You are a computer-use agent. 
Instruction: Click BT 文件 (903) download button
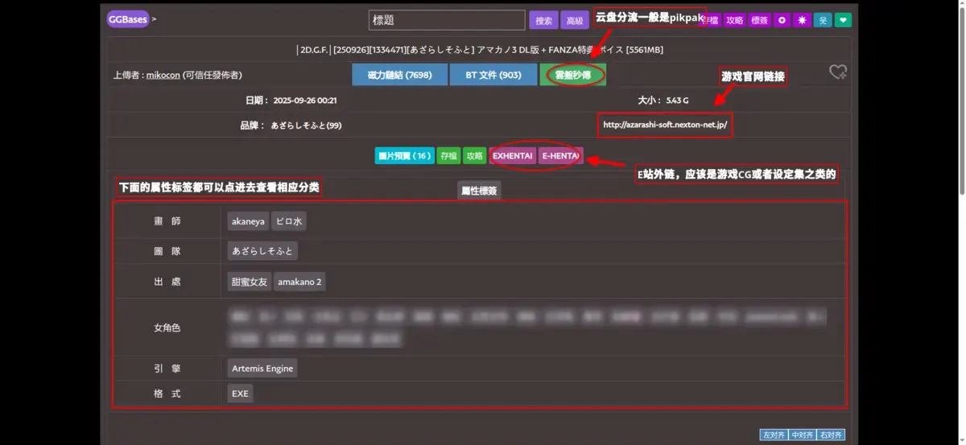493,75
